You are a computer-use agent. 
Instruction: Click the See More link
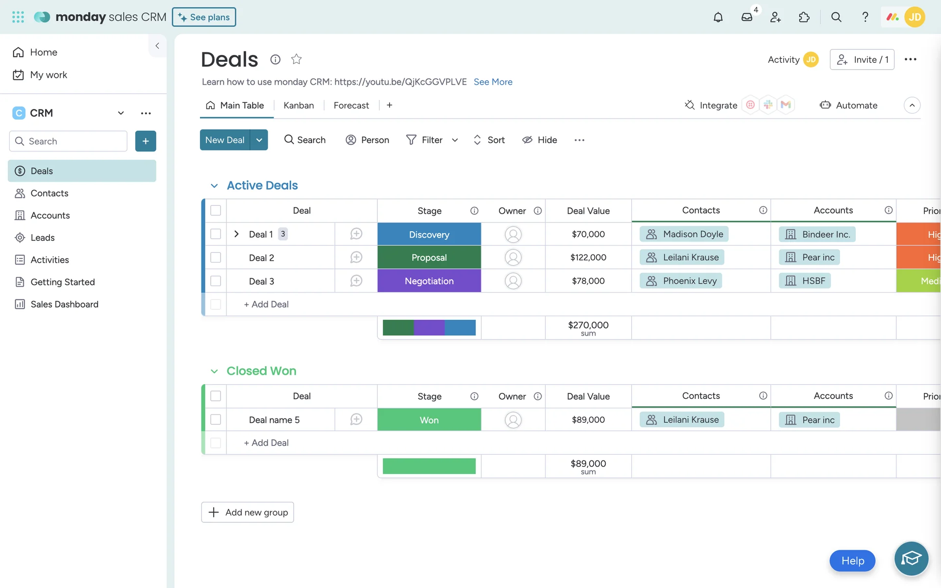(x=493, y=82)
